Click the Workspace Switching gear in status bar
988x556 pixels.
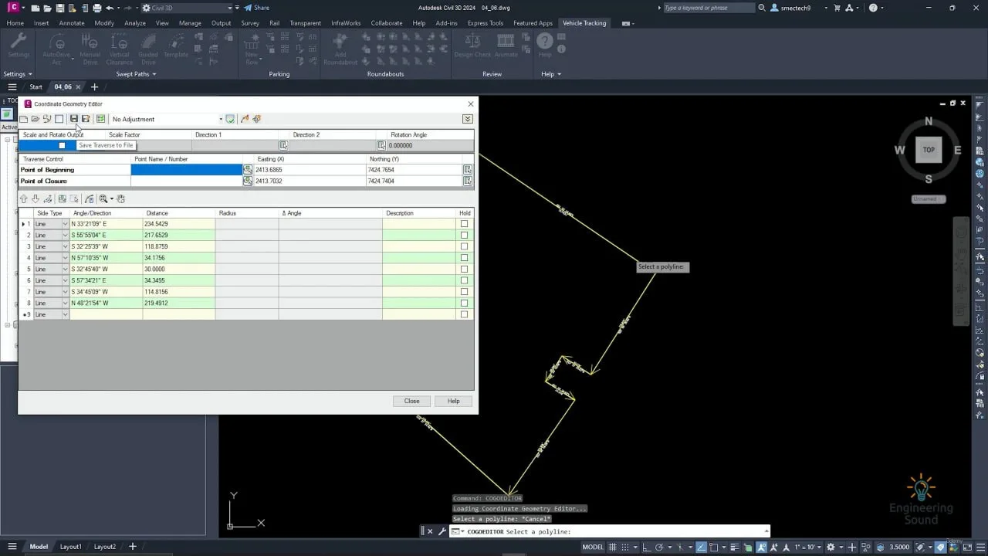[831, 547]
